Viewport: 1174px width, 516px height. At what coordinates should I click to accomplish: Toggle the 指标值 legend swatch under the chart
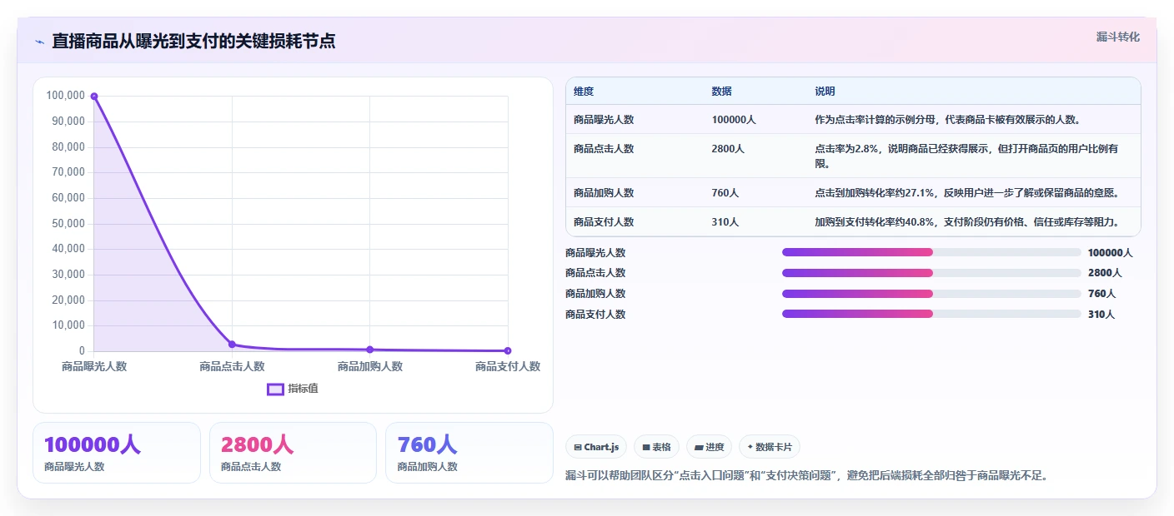[x=275, y=389]
